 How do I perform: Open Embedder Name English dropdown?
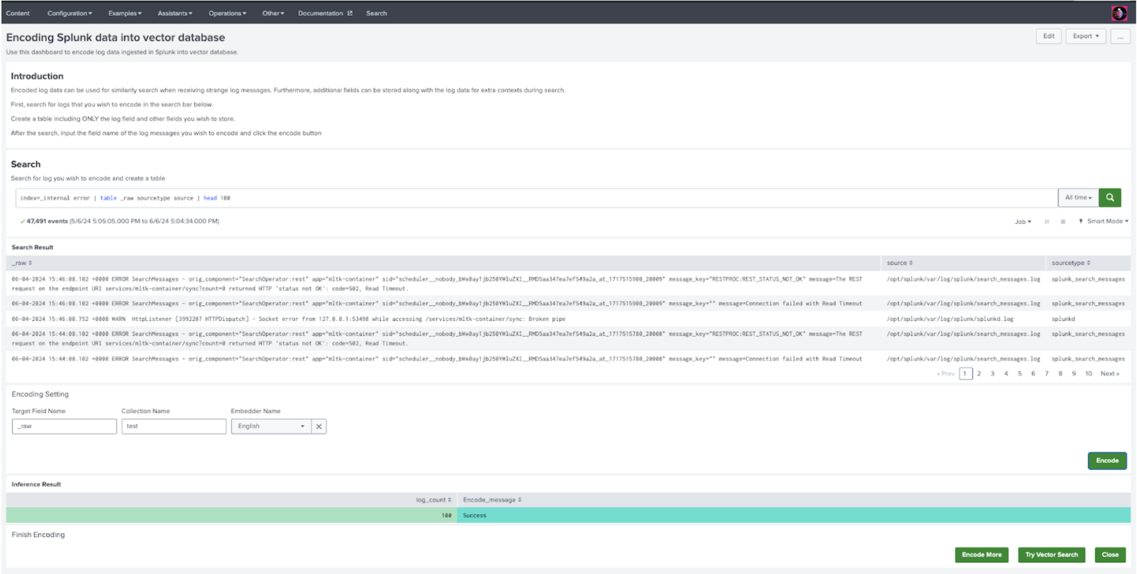(271, 427)
